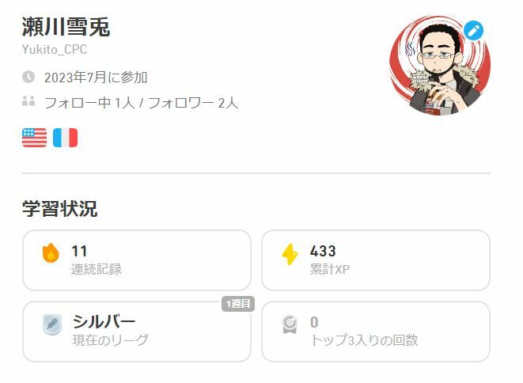Open the 累計XP total XP card
Image resolution: width=523 pixels, height=383 pixels.
click(x=376, y=260)
